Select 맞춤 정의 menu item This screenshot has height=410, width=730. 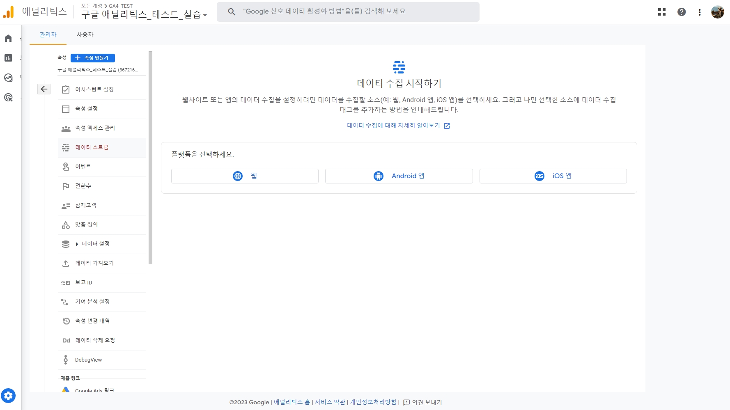(102, 224)
